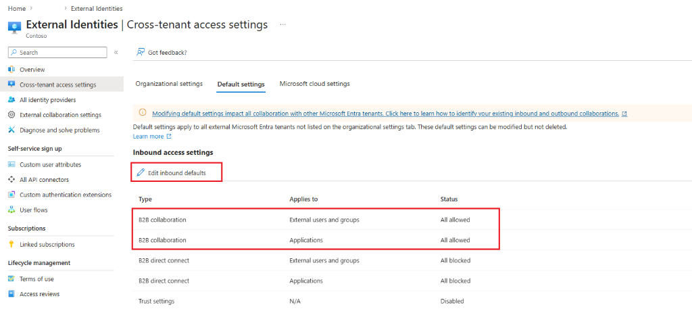
Task: Click the info icon in the warning banner
Action: [143, 112]
